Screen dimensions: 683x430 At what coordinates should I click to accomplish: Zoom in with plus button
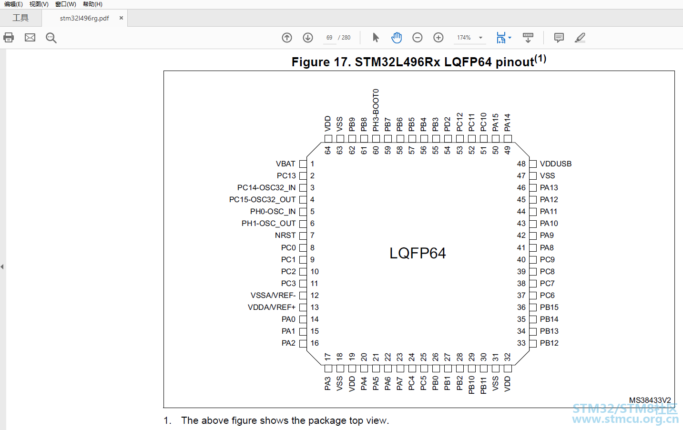pos(438,38)
